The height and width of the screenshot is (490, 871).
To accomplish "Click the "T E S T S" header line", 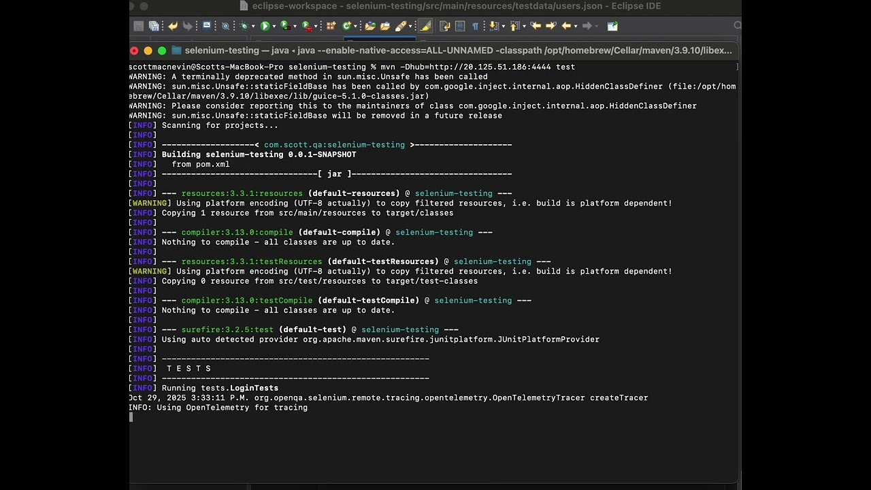I will pos(188,368).
